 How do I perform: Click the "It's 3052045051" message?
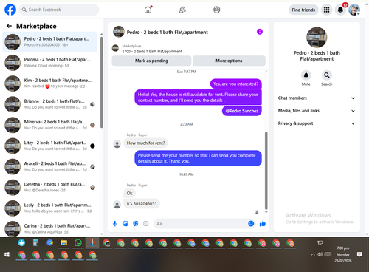coord(142,204)
